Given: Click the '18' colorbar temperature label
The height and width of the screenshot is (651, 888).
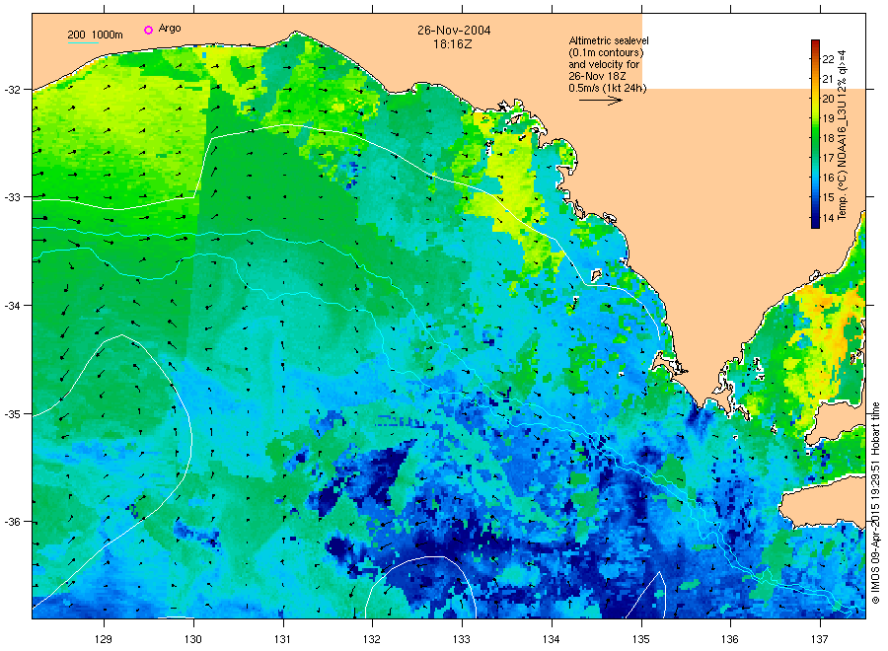Looking at the screenshot, I should pos(828,138).
